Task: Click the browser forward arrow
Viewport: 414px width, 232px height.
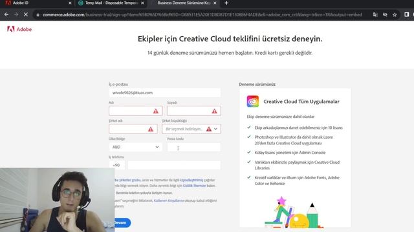Action: pos(16,15)
